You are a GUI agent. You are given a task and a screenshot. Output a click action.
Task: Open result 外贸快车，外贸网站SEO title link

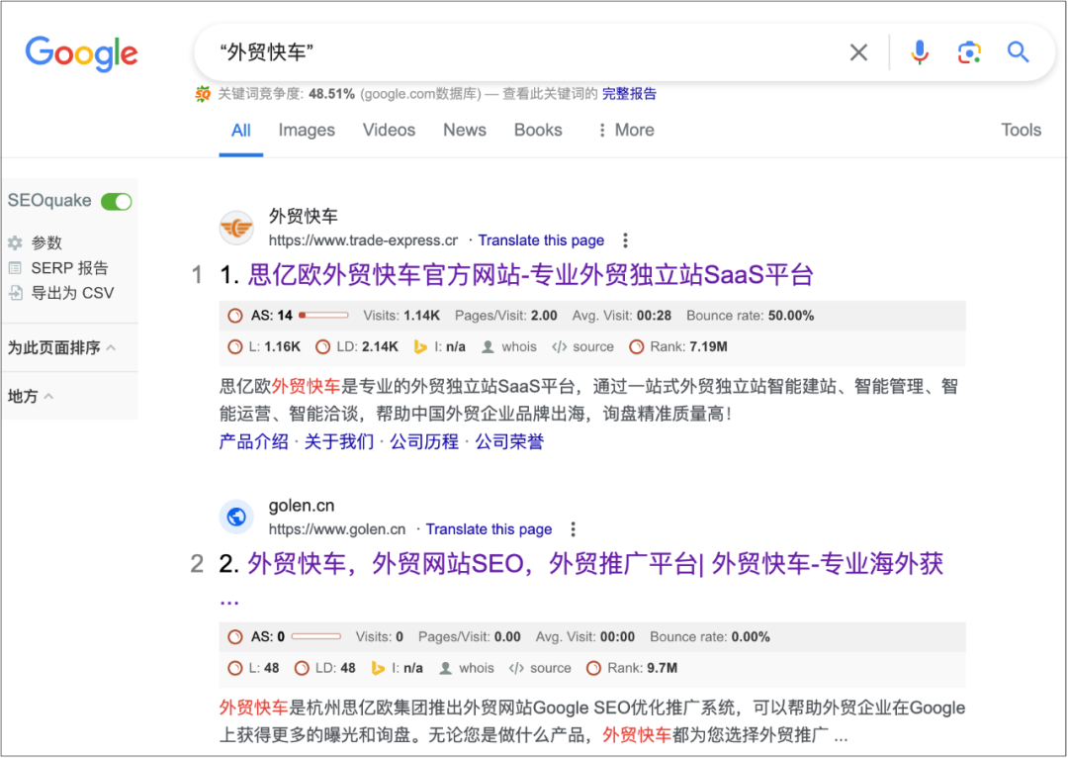(x=594, y=564)
